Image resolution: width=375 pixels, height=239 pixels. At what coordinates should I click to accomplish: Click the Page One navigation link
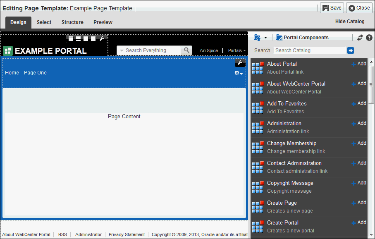(36, 73)
